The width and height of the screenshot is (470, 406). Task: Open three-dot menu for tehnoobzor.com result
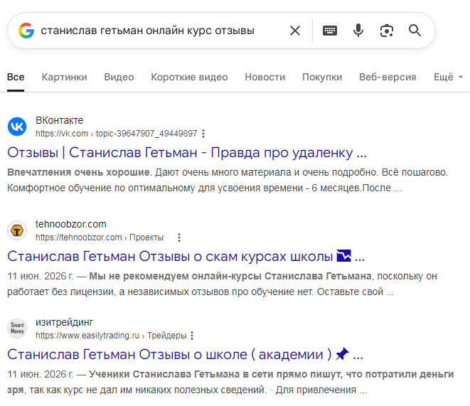tap(179, 237)
